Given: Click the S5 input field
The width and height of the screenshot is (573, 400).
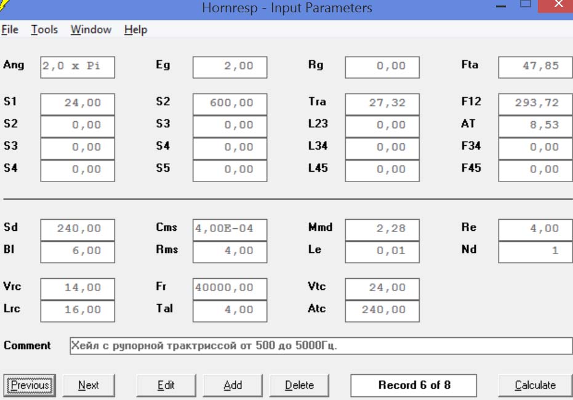Looking at the screenshot, I should pos(230,170).
